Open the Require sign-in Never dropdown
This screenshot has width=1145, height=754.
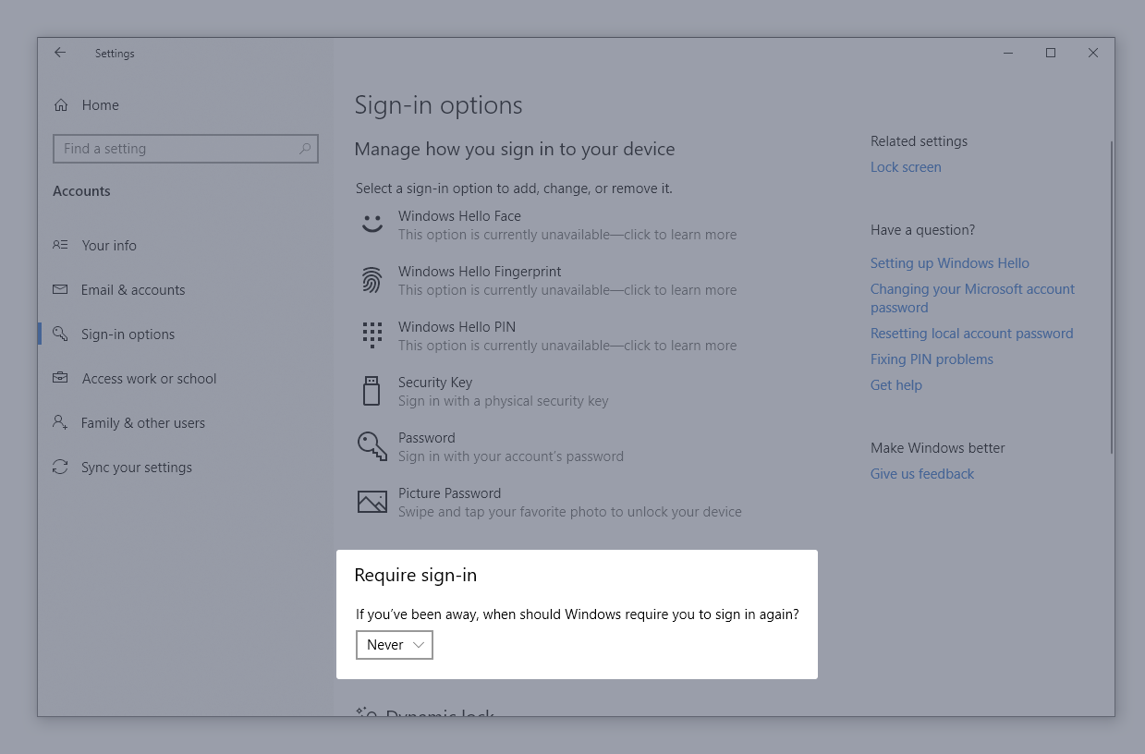[395, 645]
